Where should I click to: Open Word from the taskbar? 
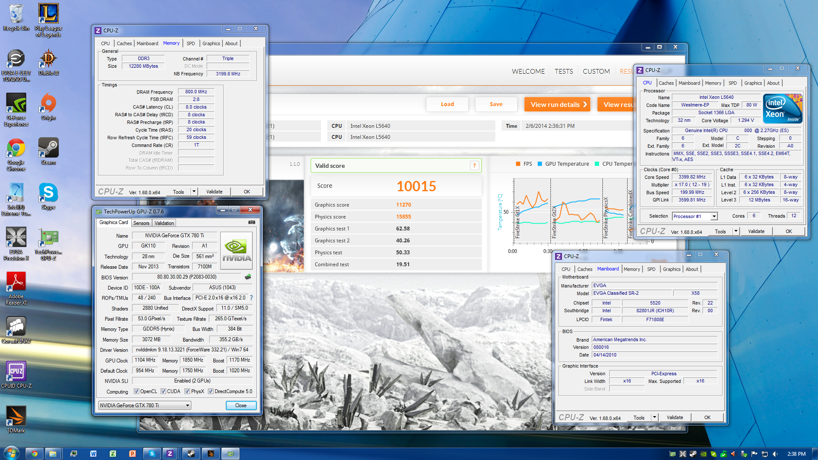[93, 454]
